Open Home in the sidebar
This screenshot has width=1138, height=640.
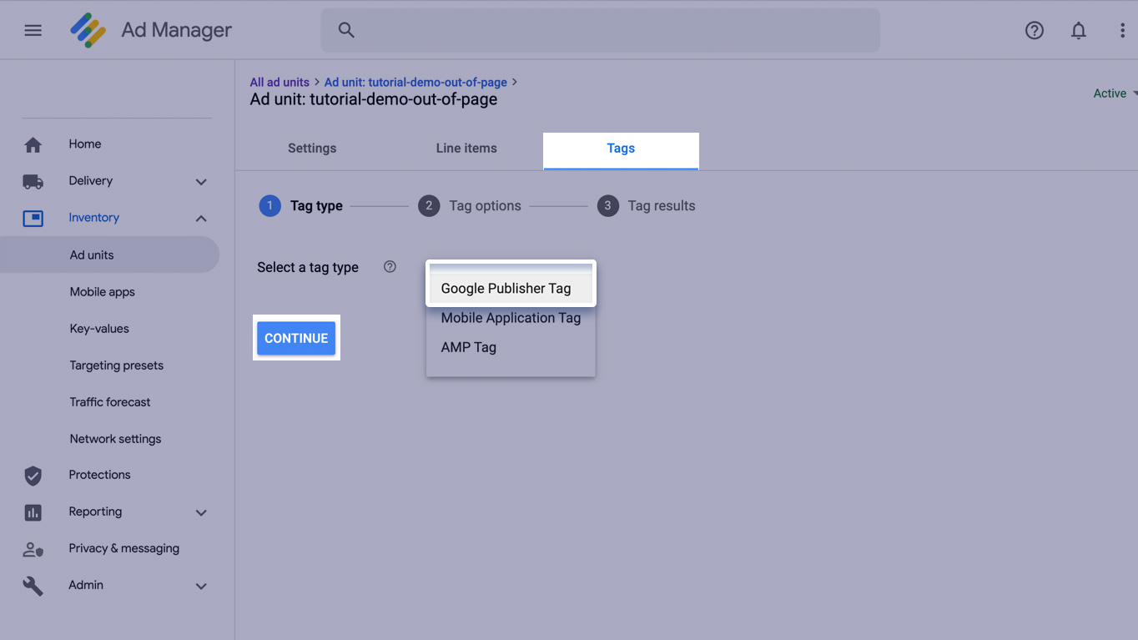pos(85,144)
